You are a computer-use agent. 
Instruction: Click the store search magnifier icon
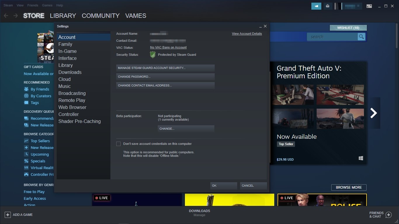click(362, 37)
